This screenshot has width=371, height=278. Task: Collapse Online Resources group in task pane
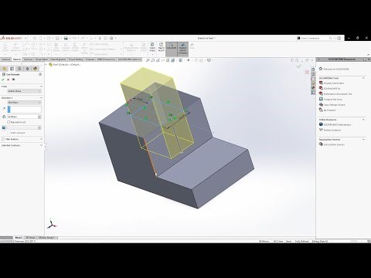click(x=363, y=120)
